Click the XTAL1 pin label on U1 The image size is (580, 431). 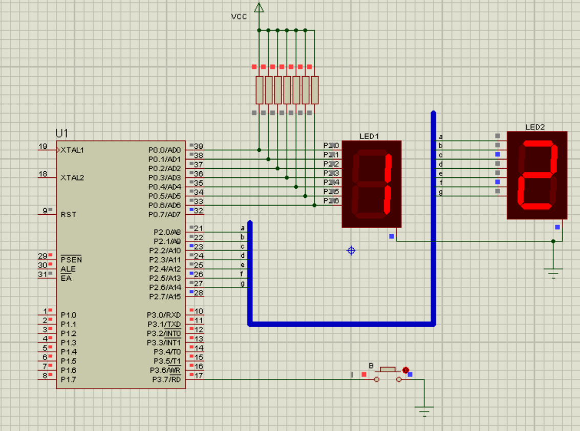[x=72, y=150]
